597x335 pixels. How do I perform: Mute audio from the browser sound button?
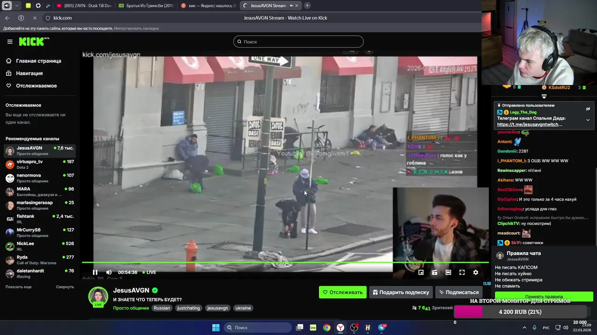7,6
